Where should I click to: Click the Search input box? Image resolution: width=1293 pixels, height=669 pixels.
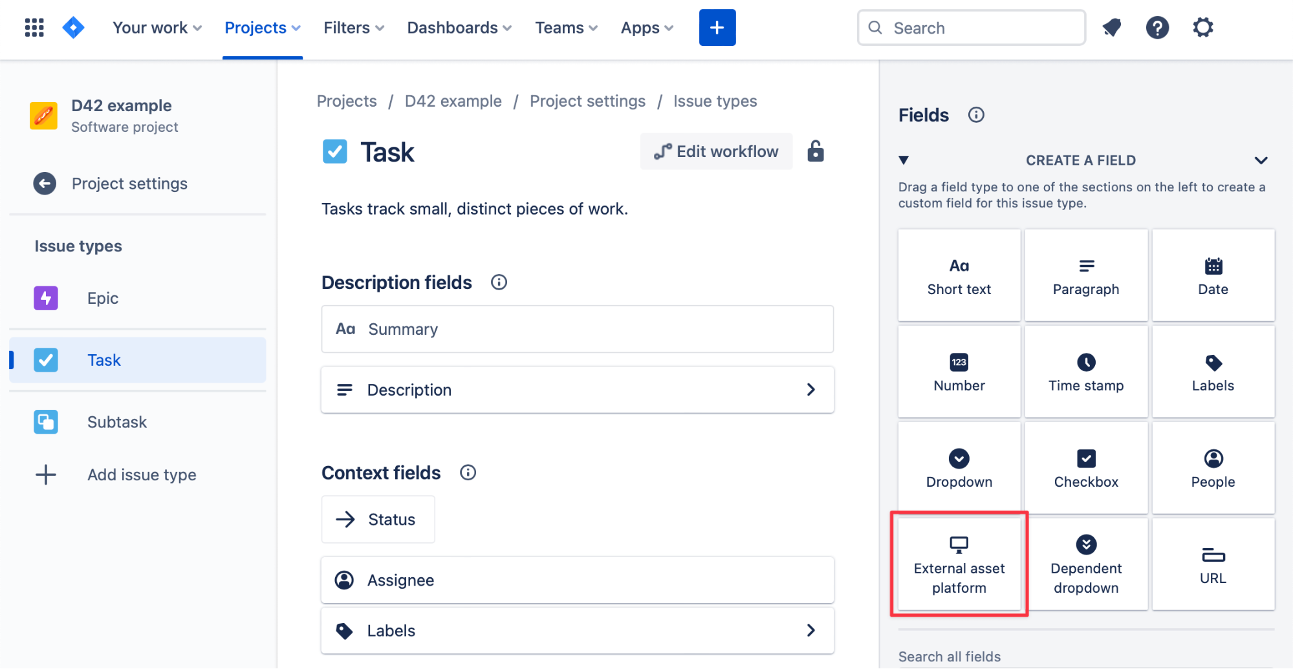971,28
